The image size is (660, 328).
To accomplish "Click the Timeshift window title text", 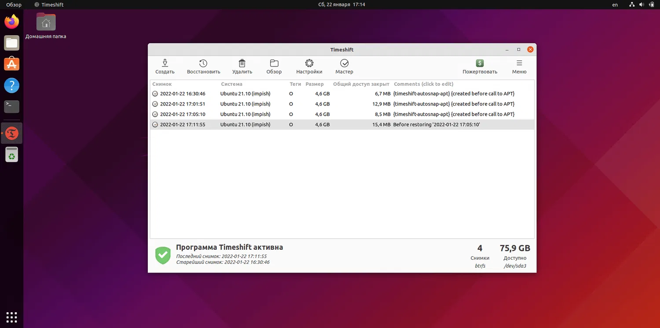I will 342,50.
